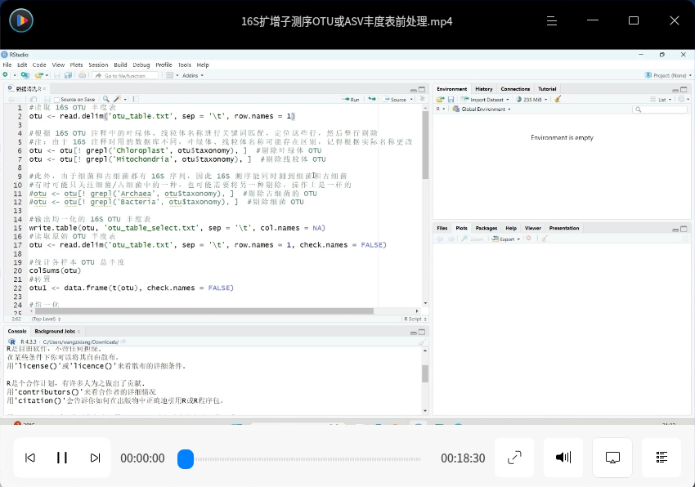Click the Zoom button in Plots pane
Screen dimensions: 695x487
[x=472, y=239]
